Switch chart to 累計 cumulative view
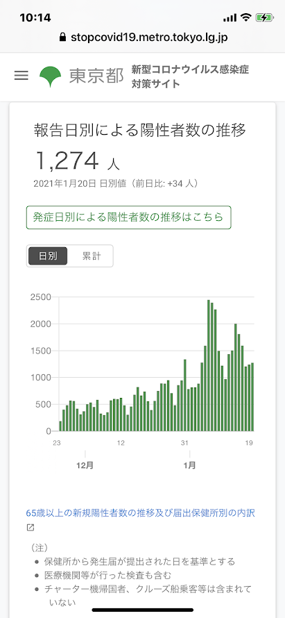Viewport: 285px width, 618px height. 92,256
